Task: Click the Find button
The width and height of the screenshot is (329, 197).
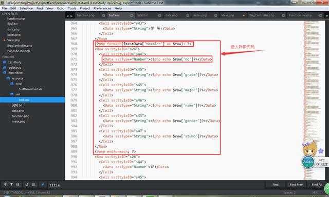Action: click(x=276, y=185)
